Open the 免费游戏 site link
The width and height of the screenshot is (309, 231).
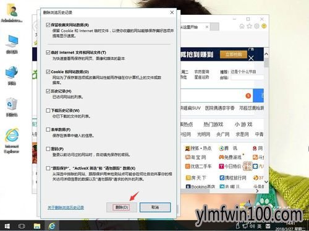click(230, 157)
